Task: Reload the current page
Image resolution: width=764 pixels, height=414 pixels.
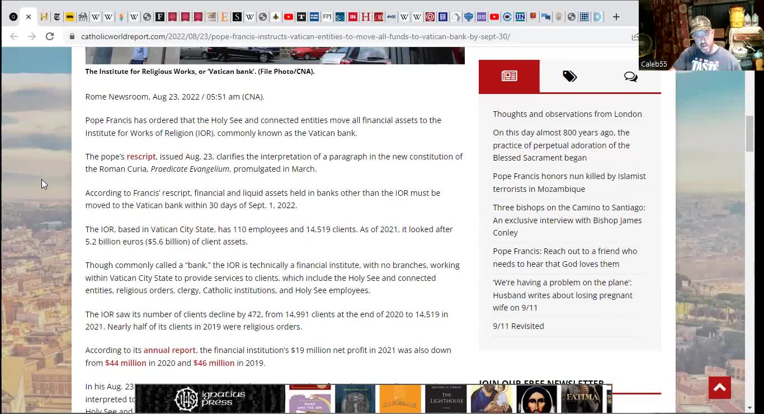Action: coord(50,36)
